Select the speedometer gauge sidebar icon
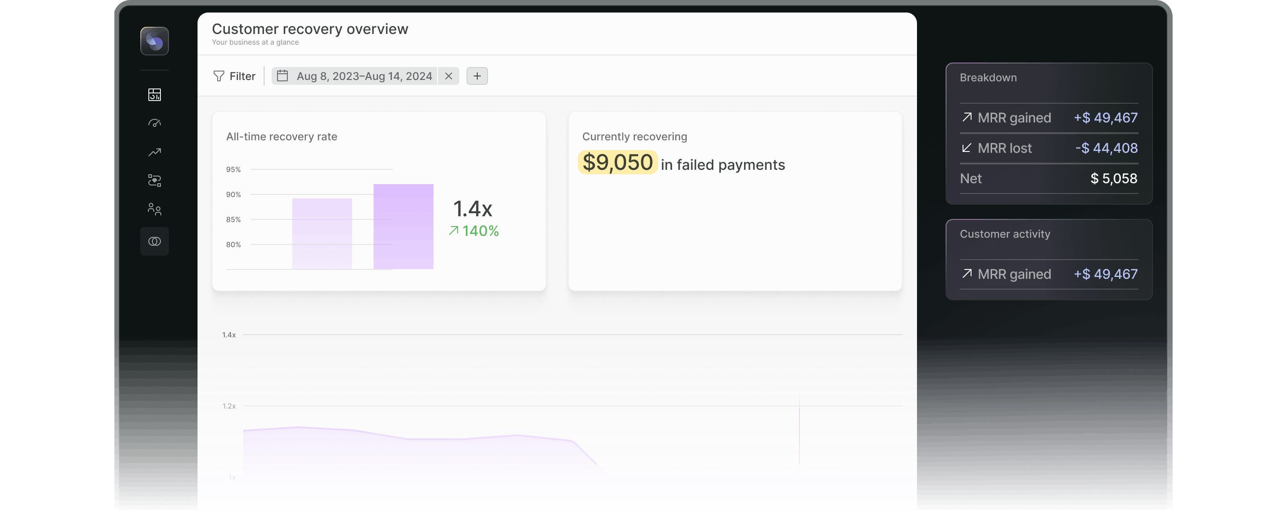Viewport: 1287px width, 513px height. (x=154, y=123)
